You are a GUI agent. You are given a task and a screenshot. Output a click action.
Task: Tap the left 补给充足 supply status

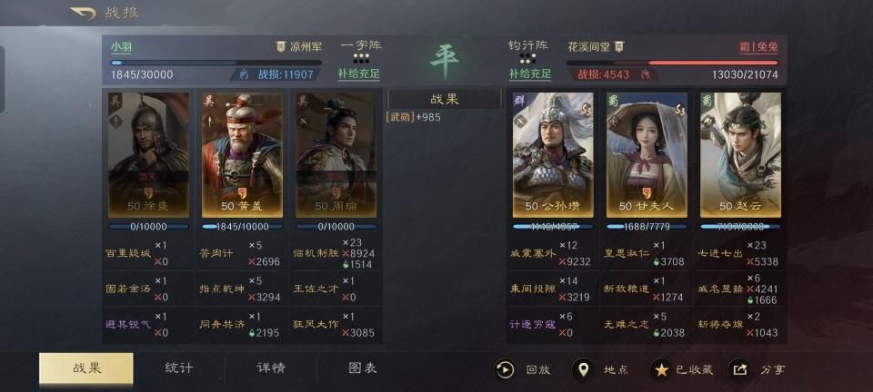[x=359, y=73]
